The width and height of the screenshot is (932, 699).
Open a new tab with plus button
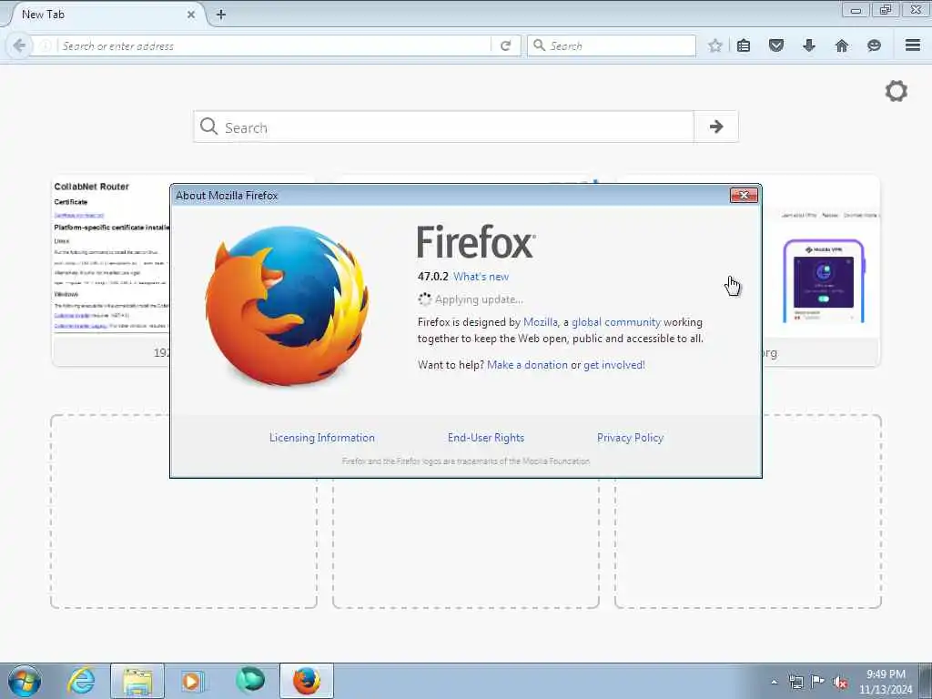click(221, 15)
